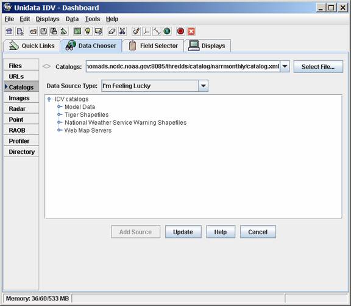Click the green globe toolbar icon
This screenshot has width=351, height=306.
click(x=167, y=31)
